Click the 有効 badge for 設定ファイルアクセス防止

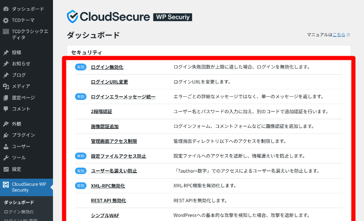click(x=81, y=156)
